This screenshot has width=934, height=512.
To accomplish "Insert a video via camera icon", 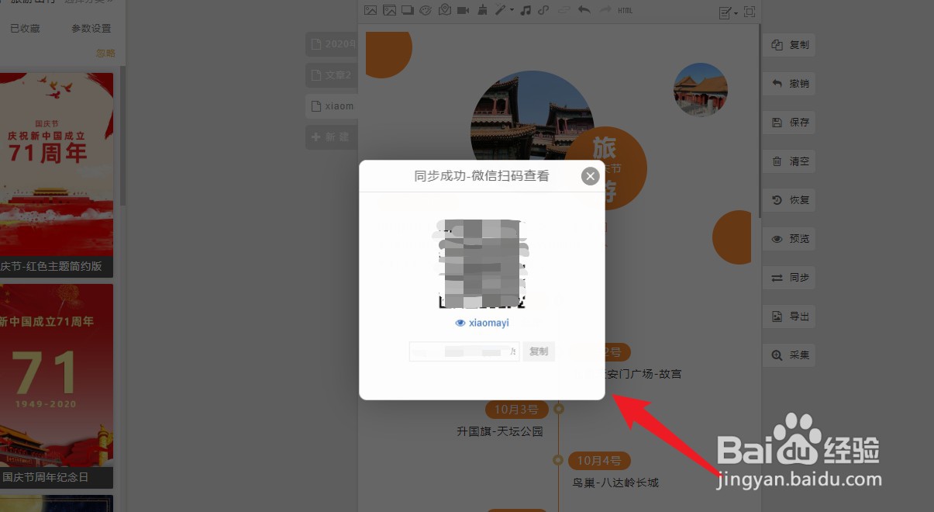I will [464, 10].
